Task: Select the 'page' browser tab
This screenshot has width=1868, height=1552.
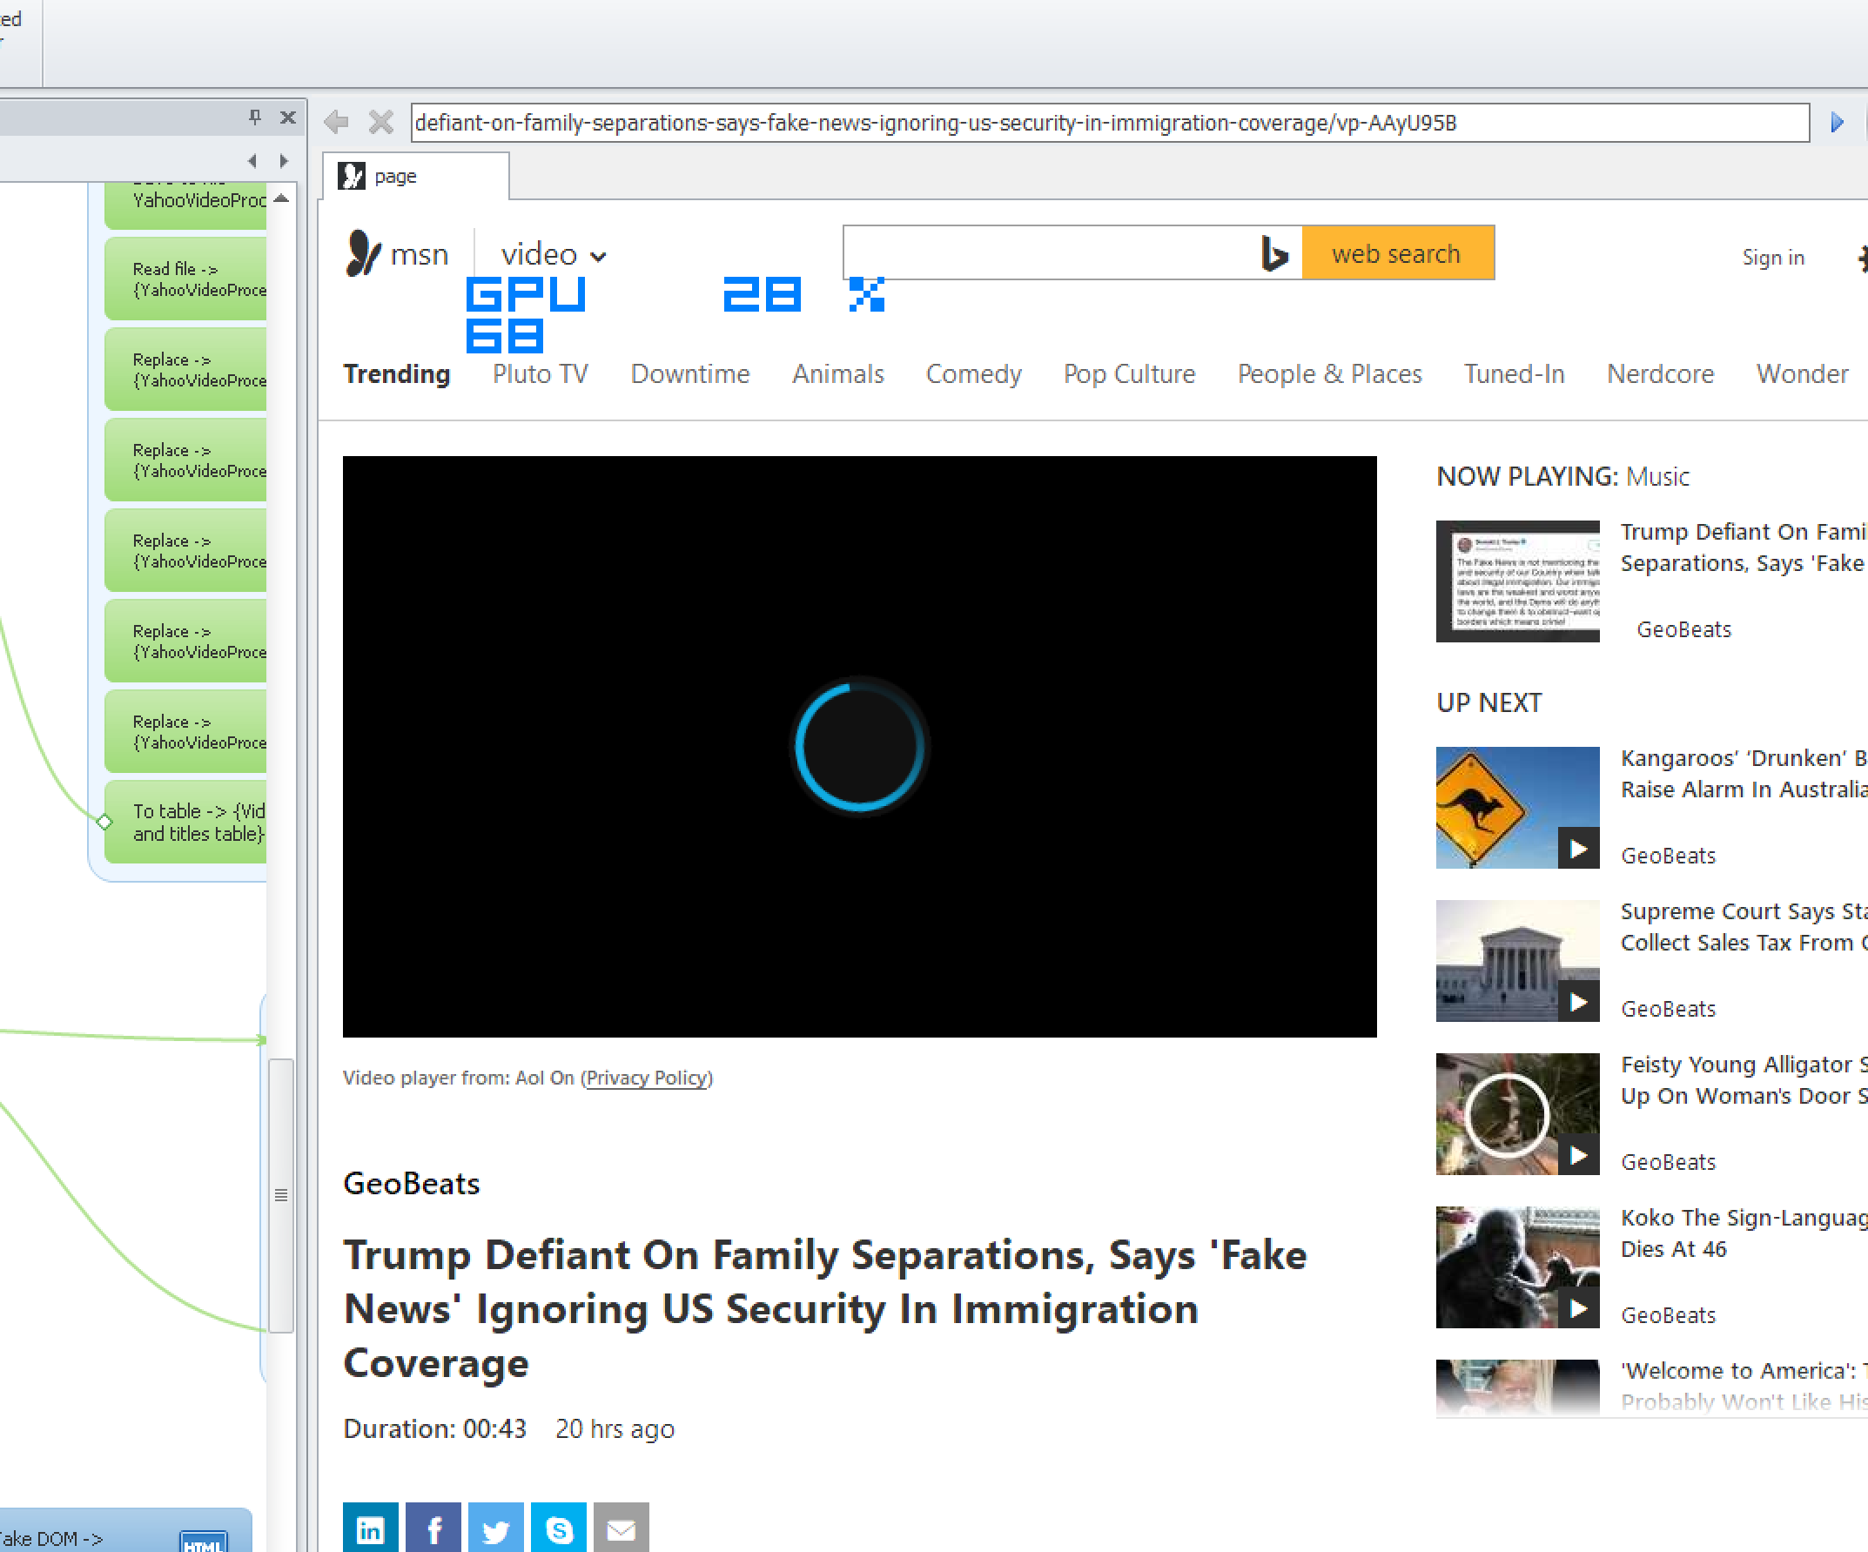Action: (x=414, y=176)
